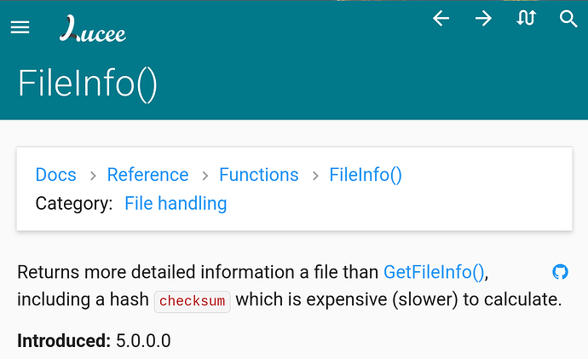Open the hamburger navigation menu
This screenshot has width=588, height=359.
pos(20,27)
